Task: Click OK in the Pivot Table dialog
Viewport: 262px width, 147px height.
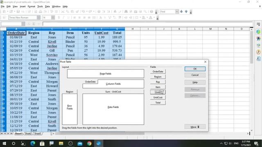Action: click(x=195, y=69)
